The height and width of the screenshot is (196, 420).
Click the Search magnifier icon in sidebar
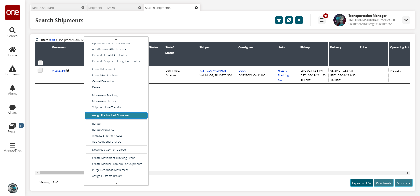coord(12,31)
